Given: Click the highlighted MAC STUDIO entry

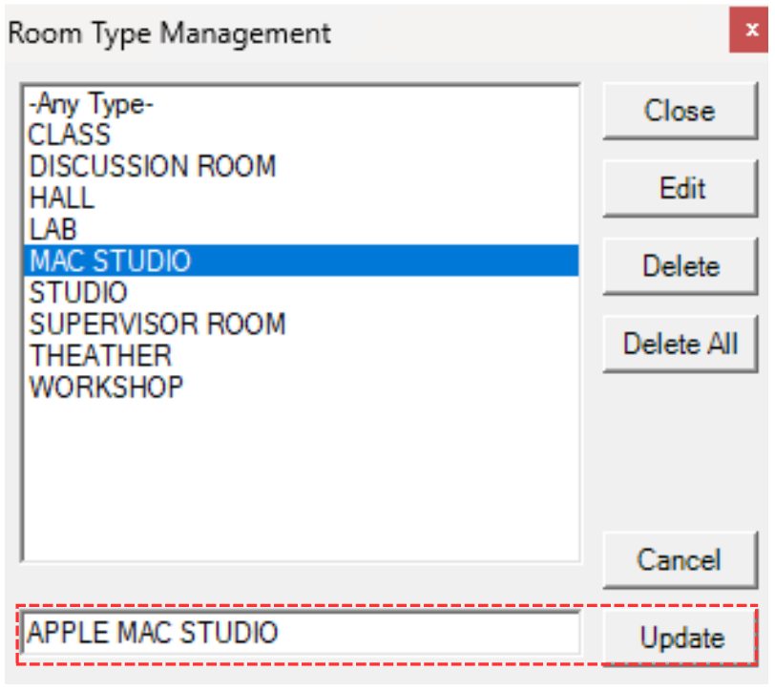Looking at the screenshot, I should coord(111,261).
